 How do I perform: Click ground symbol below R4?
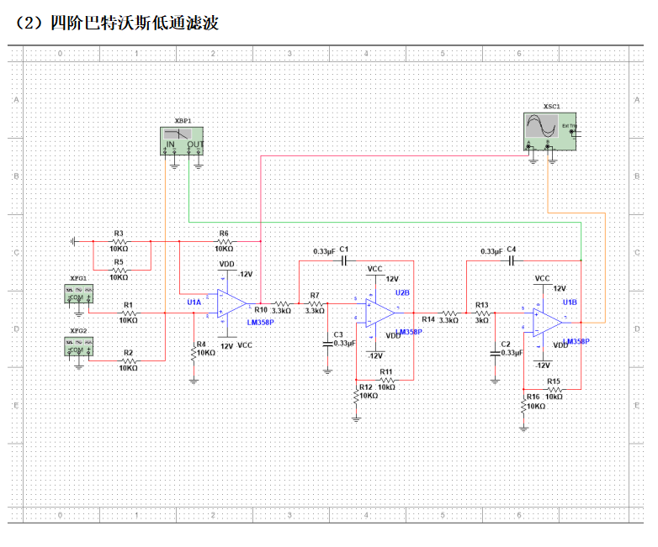[x=194, y=381]
